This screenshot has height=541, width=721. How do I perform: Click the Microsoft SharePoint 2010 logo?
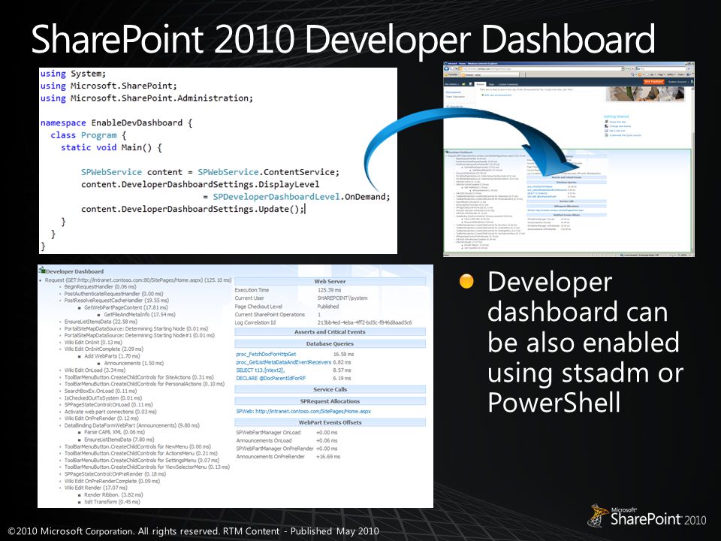click(647, 516)
